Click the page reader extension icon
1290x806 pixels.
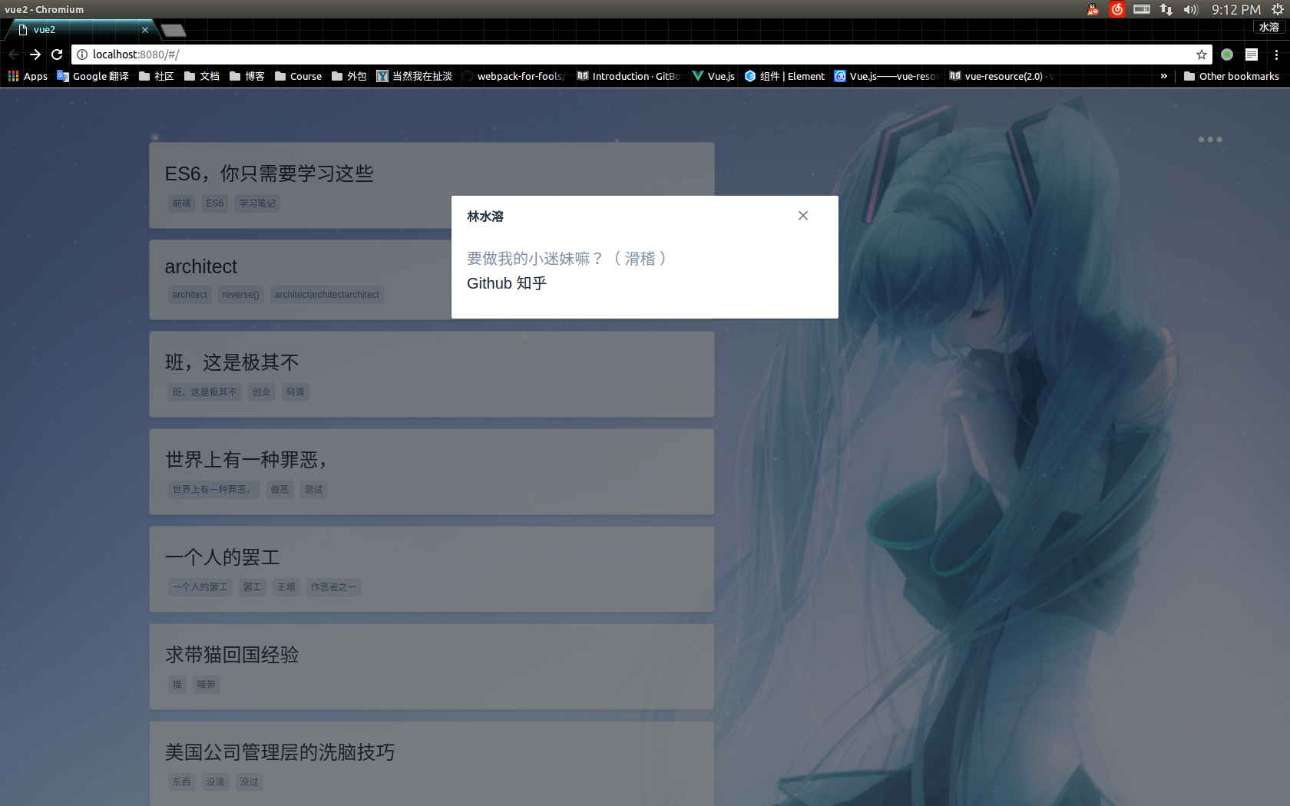click(x=1252, y=55)
